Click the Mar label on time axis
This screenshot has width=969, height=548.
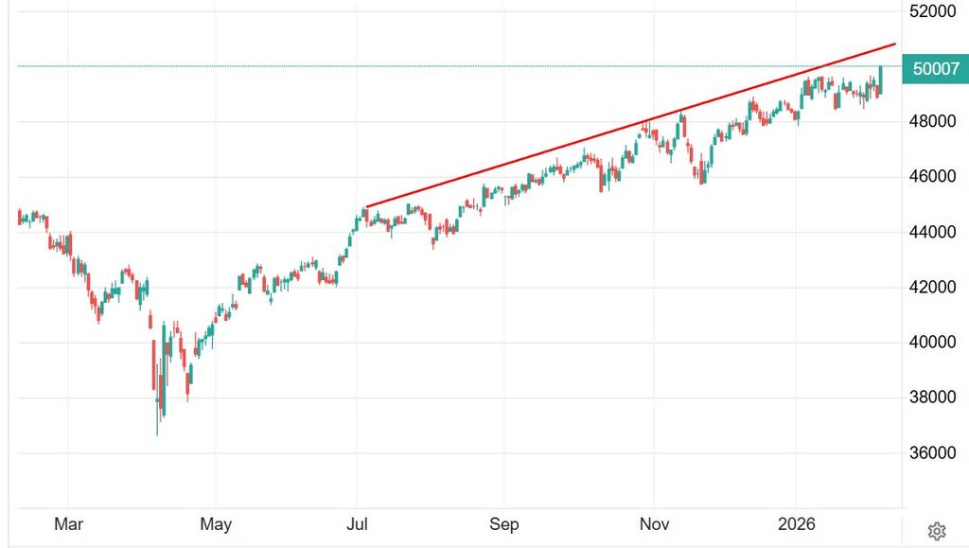(69, 523)
